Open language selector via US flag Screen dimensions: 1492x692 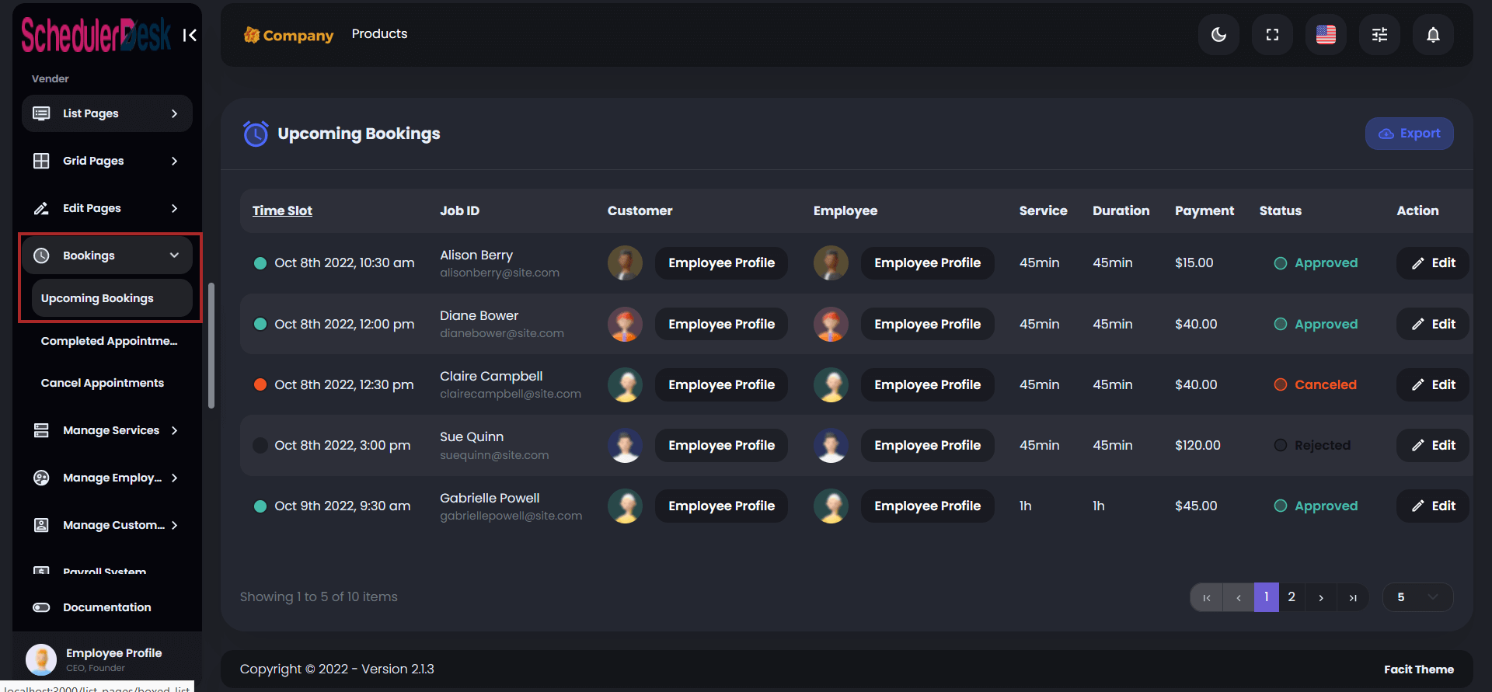tap(1326, 35)
